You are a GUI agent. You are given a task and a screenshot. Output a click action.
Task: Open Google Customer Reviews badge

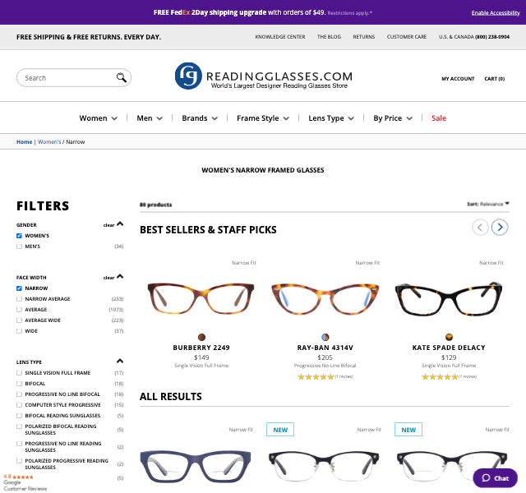click(x=25, y=482)
